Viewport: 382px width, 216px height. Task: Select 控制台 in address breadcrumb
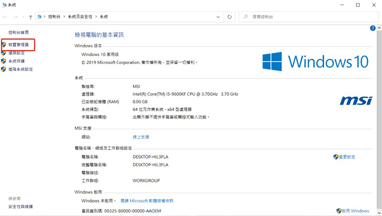[x=54, y=17]
